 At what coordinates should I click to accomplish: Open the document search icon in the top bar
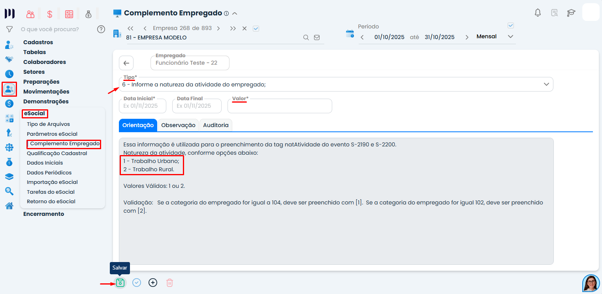point(555,13)
